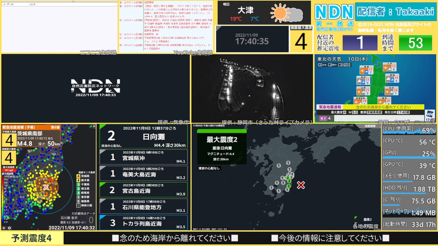
Task: Click the 茨城県 intensity 4 badge in the list
Action: [78, 176]
